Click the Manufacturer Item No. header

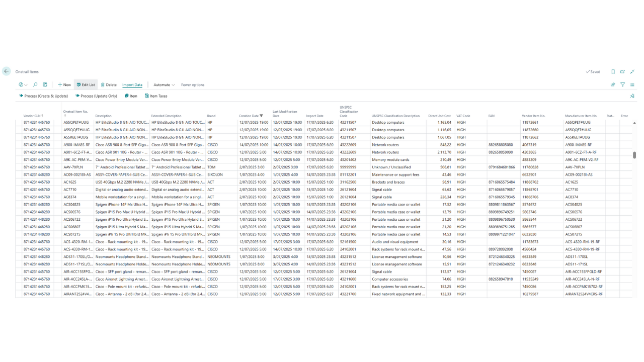(x=581, y=116)
